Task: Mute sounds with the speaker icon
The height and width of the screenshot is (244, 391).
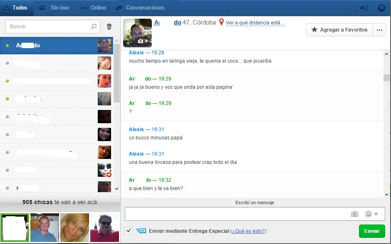Action: (x=364, y=8)
